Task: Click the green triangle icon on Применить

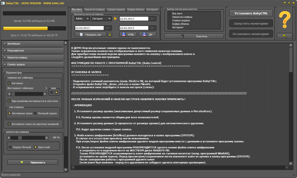Action: pos(22,162)
